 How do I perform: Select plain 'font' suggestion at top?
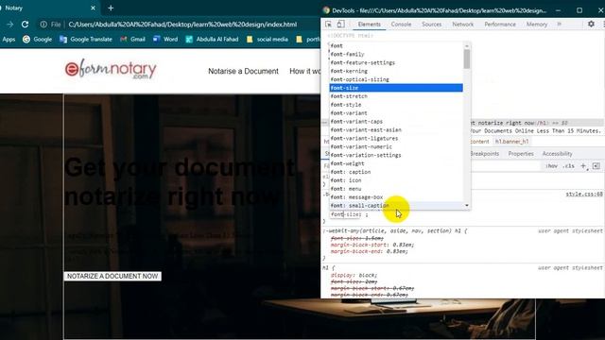[x=396, y=45]
